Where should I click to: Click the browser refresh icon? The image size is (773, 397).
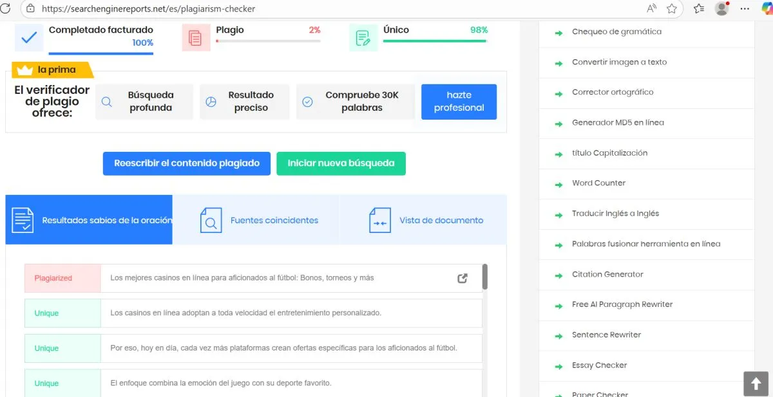pyautogui.click(x=5, y=8)
